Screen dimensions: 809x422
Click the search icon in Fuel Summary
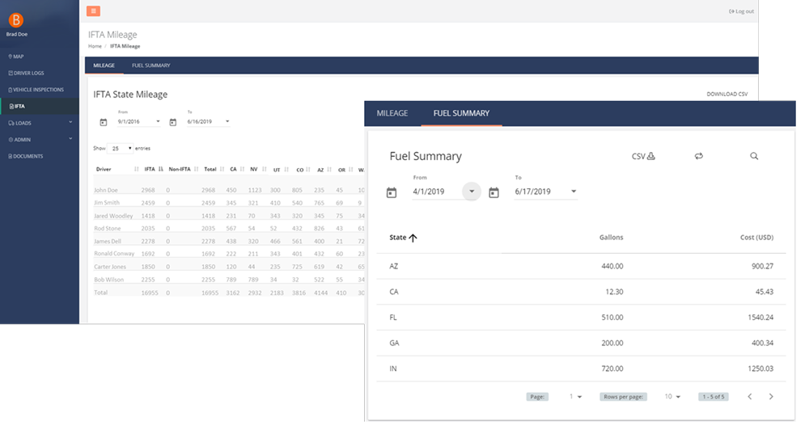tap(754, 156)
